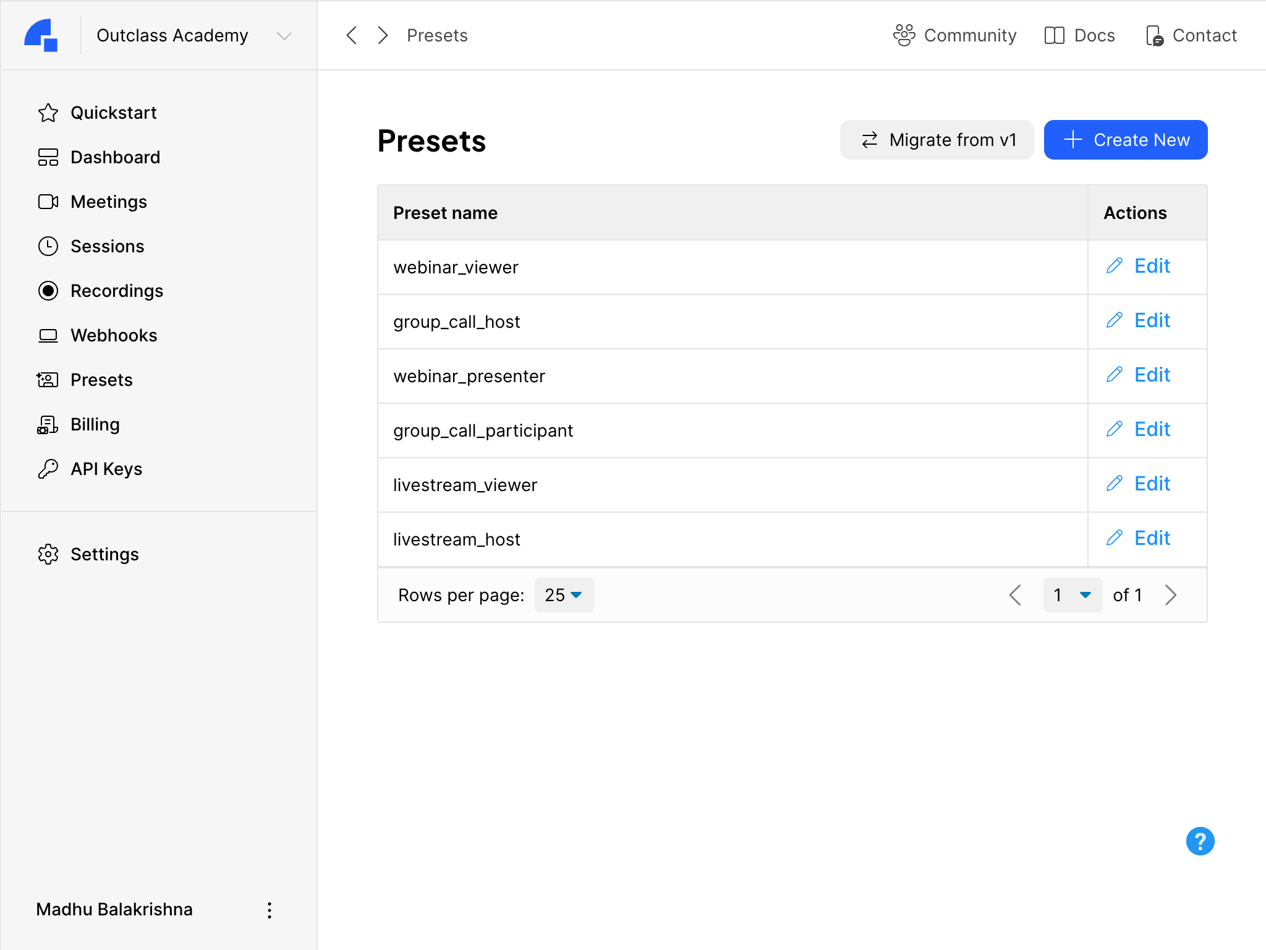Open Recordings in the sidebar
This screenshot has height=950, width=1266.
click(x=116, y=291)
